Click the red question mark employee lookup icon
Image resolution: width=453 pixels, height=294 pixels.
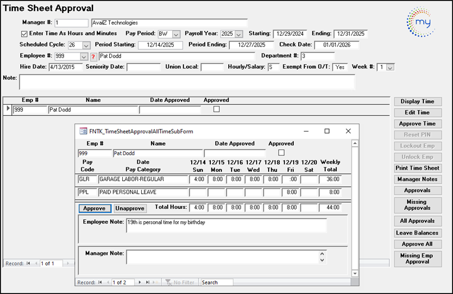[x=93, y=57]
